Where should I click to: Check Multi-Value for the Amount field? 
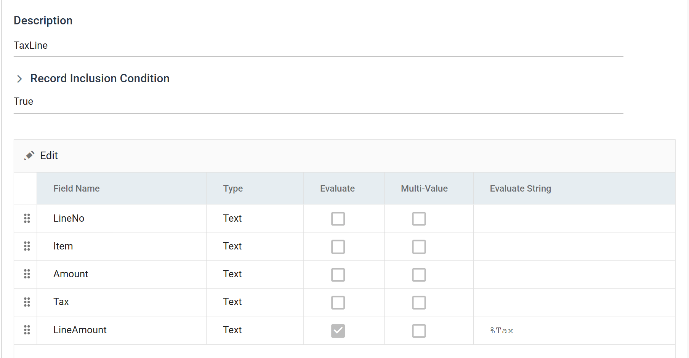point(419,275)
